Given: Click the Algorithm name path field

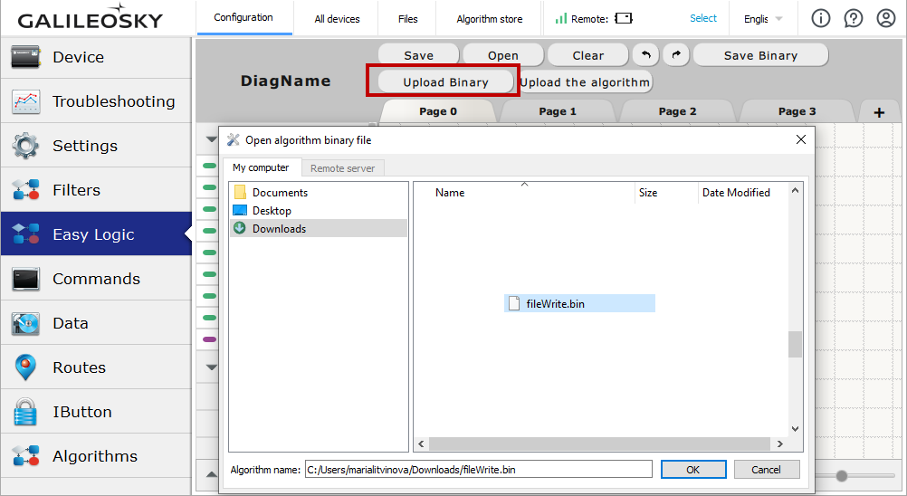Looking at the screenshot, I should pyautogui.click(x=478, y=470).
